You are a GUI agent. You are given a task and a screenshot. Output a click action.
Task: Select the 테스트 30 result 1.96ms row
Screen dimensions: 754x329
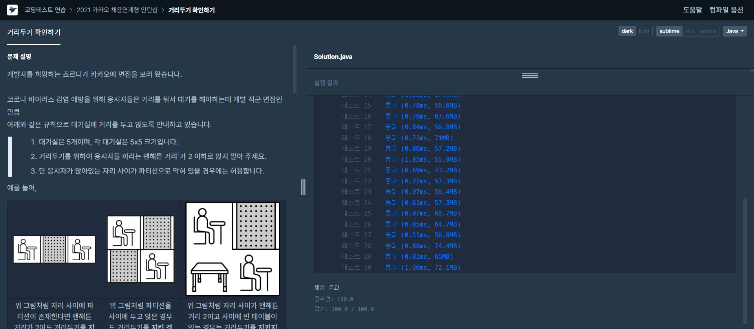[x=401, y=268]
